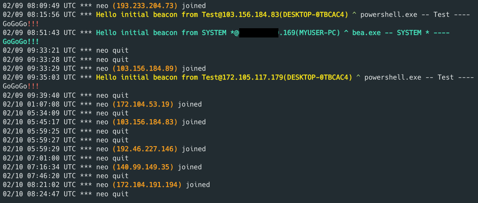Click the orange IP 172.104.191.194
Viewport: 478px width, 203px height.
[x=147, y=184]
